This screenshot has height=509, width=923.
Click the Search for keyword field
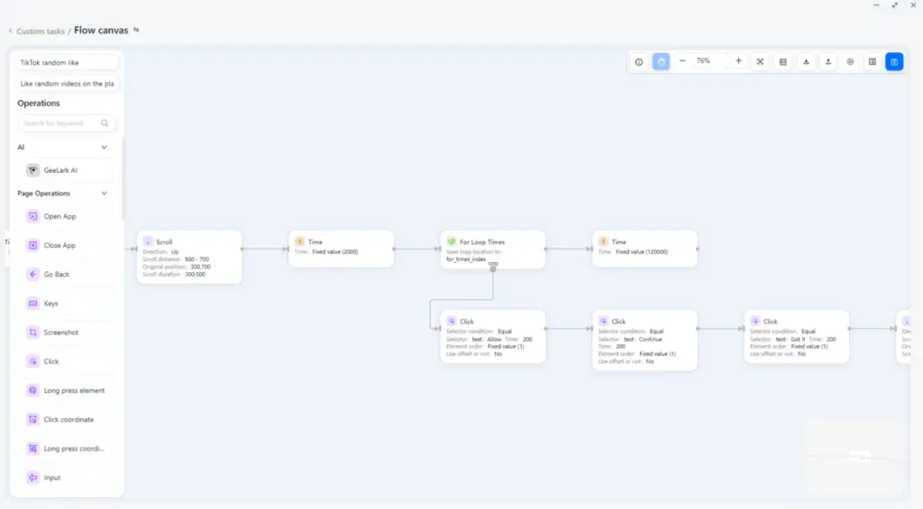[61, 123]
